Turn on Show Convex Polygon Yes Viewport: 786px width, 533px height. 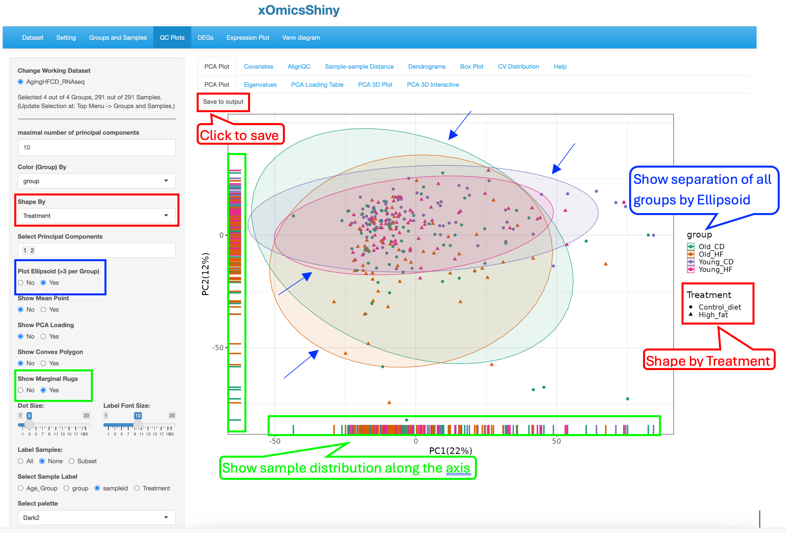[x=43, y=363]
